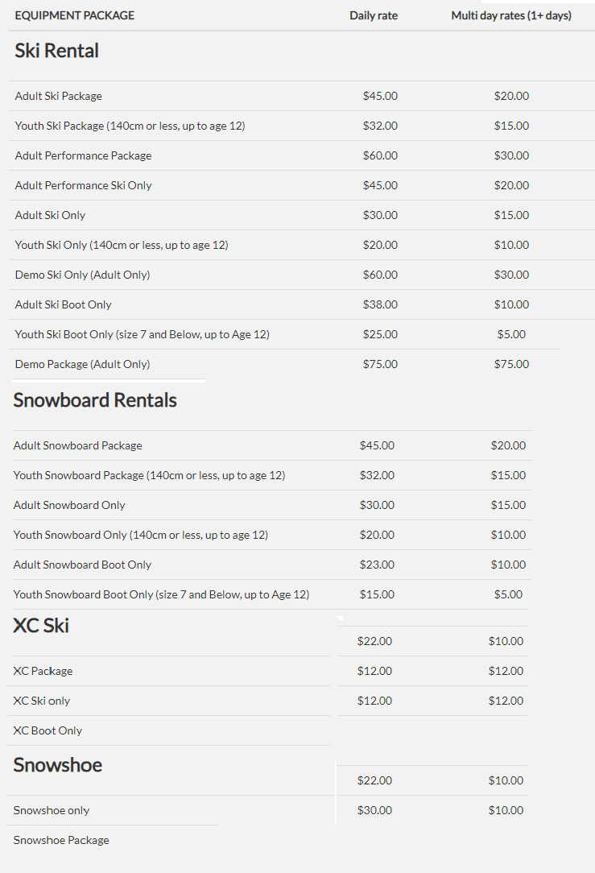
Task: Click the Demo Ski Only (Adult Only) label
Action: (x=82, y=275)
